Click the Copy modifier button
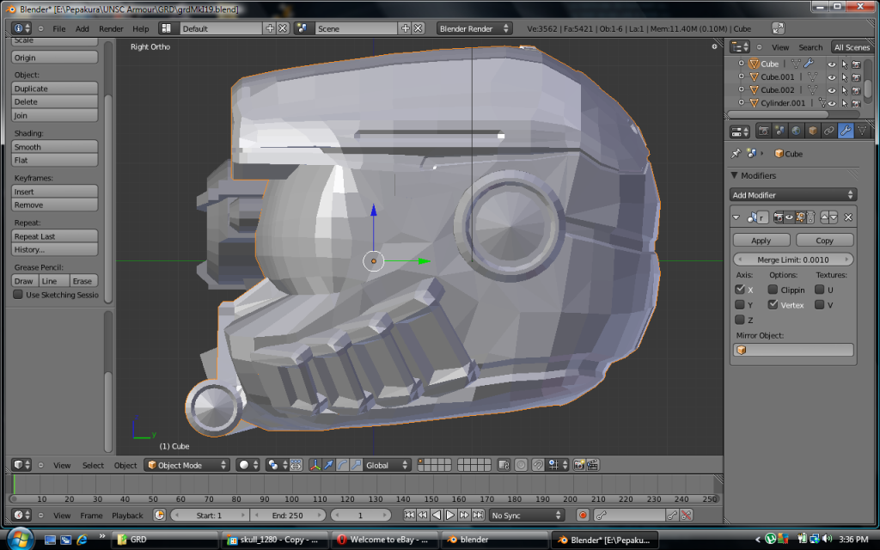The width and height of the screenshot is (880, 550). pyautogui.click(x=824, y=241)
